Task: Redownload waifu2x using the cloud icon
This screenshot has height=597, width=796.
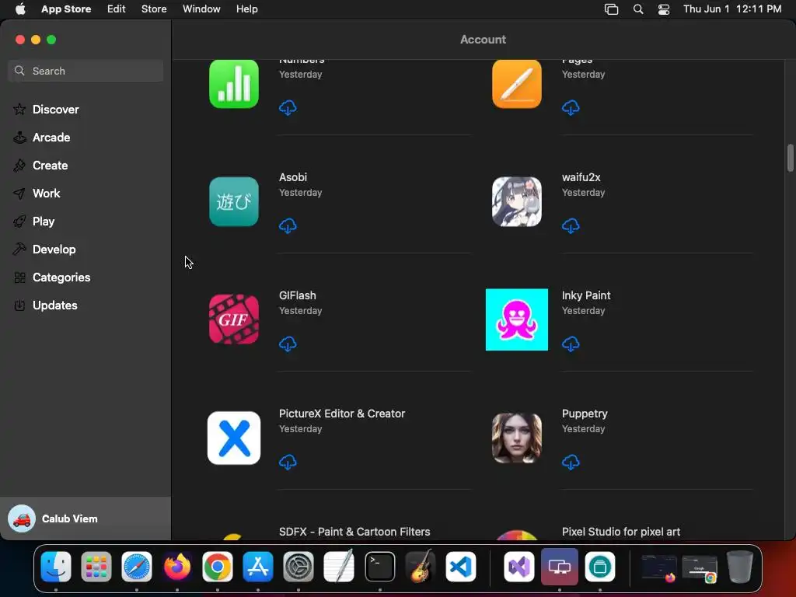Action: pos(571,226)
